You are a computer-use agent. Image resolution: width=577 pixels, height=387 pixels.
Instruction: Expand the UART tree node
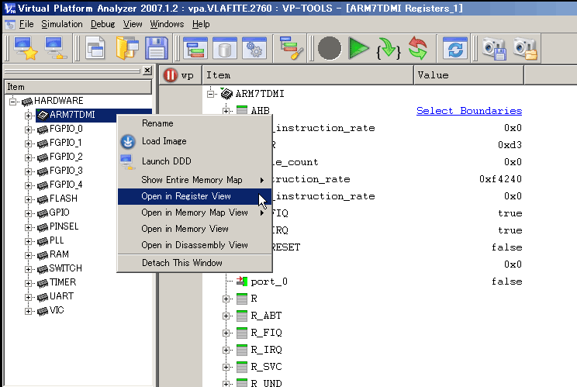(28, 297)
